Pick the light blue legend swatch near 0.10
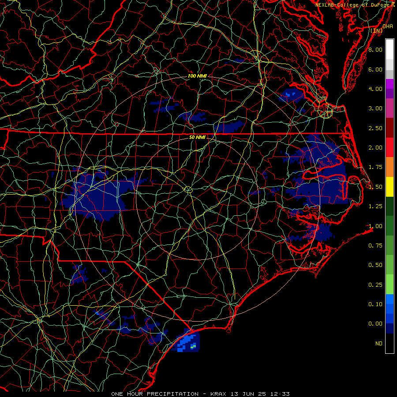397x397 pixels. 390,299
